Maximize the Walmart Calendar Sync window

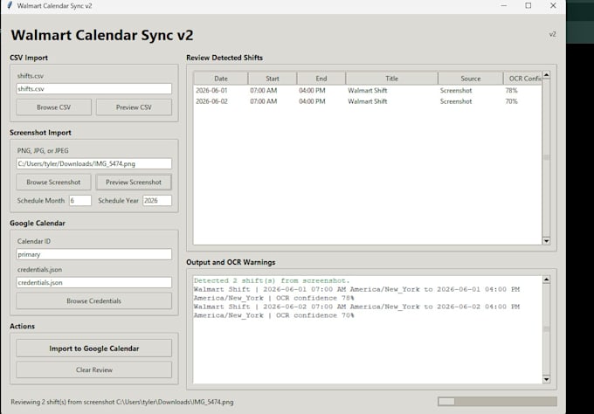click(x=528, y=6)
